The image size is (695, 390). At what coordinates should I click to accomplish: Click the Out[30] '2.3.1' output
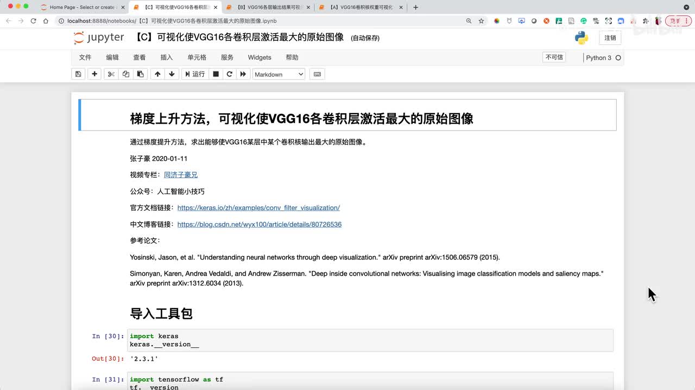pyautogui.click(x=144, y=359)
